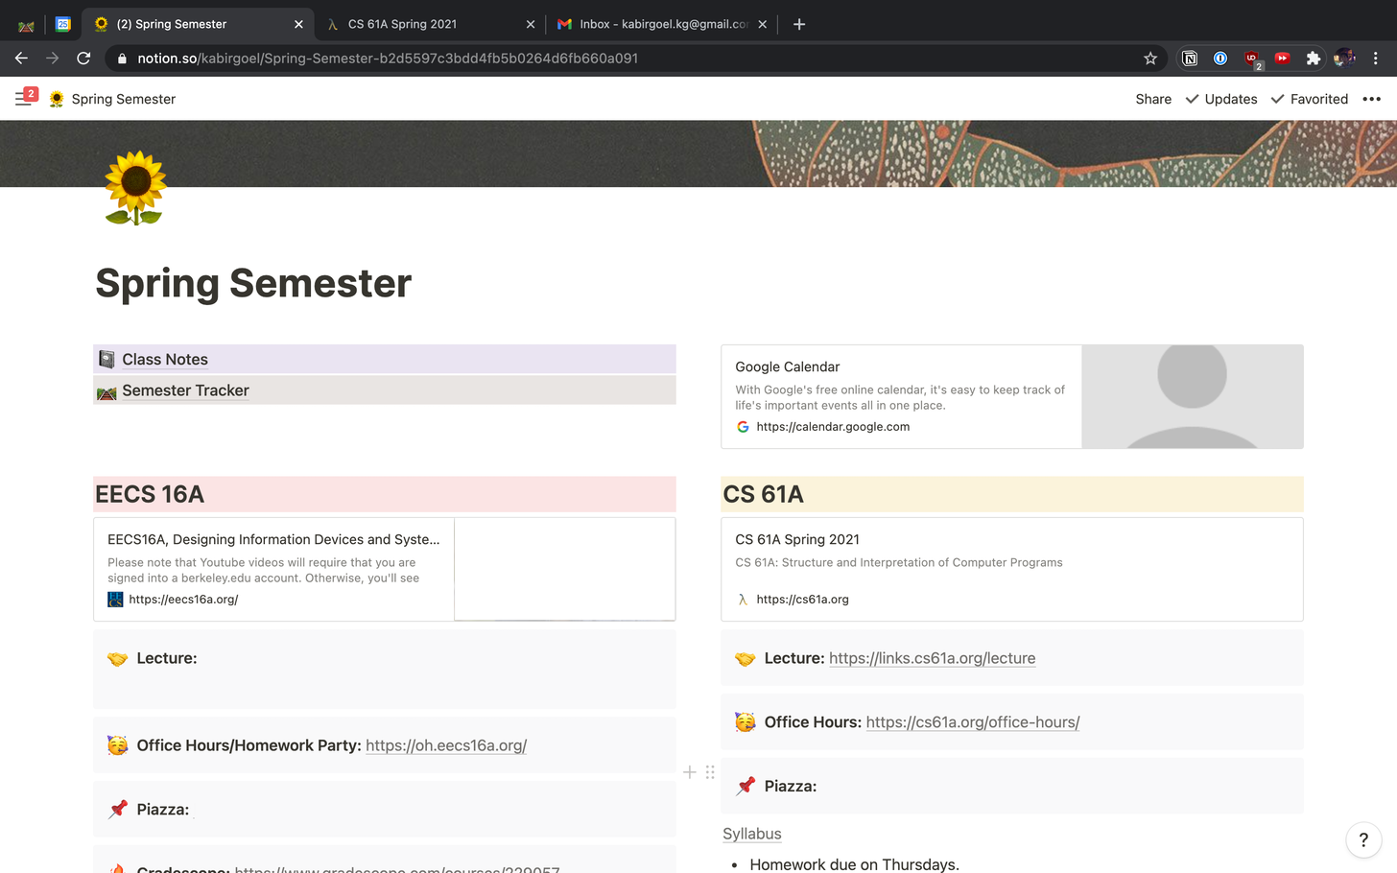Click the sunflower icon beside the Spring Semester breadcrumb

[57, 99]
